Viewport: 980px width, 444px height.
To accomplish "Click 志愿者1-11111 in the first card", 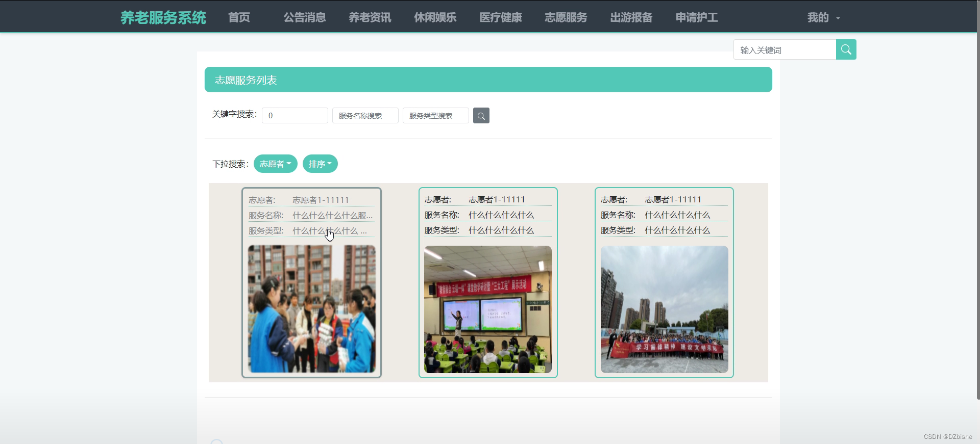I will (321, 200).
